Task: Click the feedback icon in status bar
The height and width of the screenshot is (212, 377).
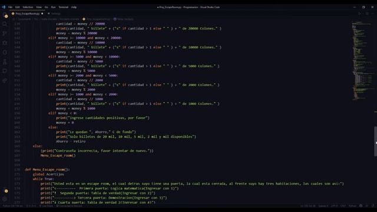Action: 367,206
